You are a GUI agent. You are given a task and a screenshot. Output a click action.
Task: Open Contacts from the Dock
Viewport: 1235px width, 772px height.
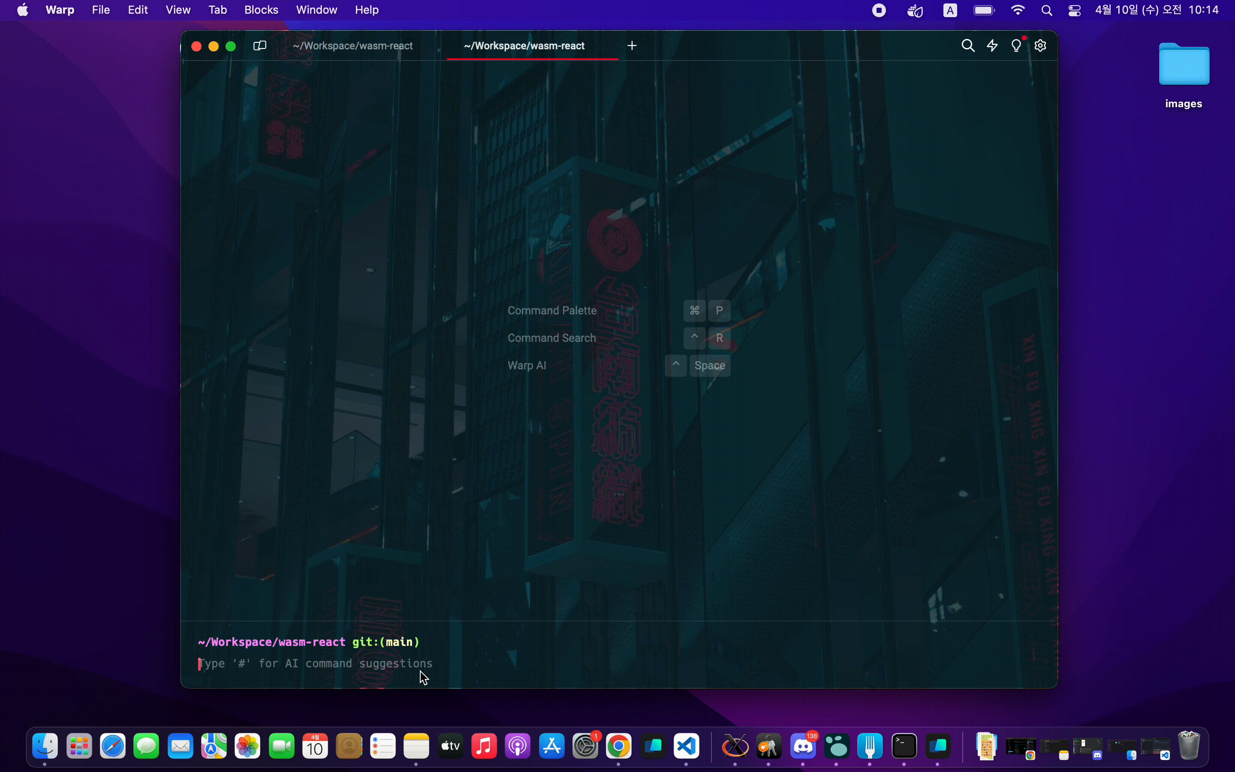pyautogui.click(x=349, y=746)
